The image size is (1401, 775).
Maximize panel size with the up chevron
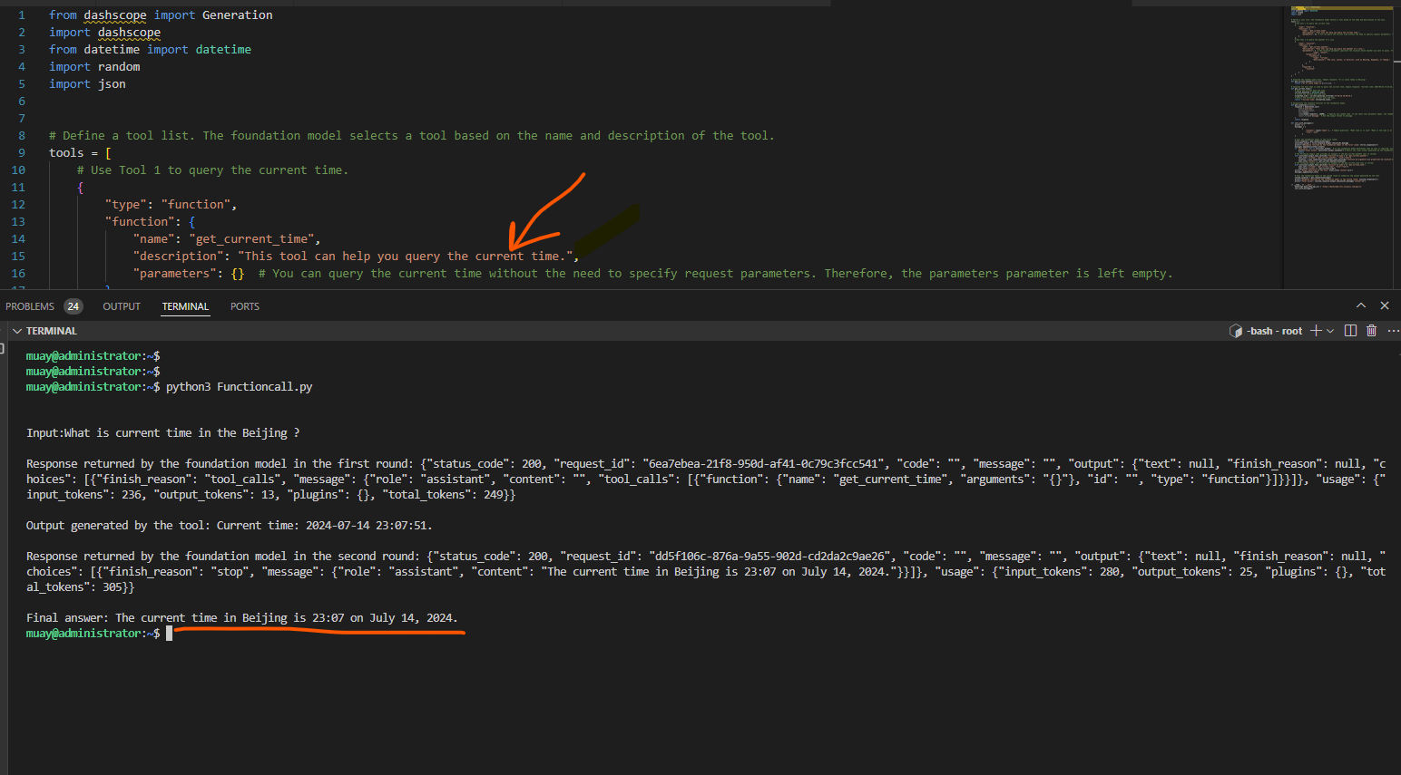point(1361,305)
